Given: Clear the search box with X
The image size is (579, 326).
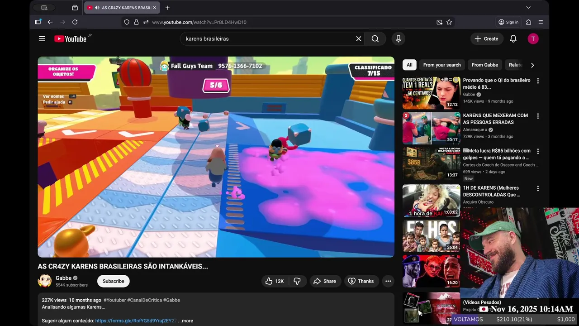Looking at the screenshot, I should tap(359, 39).
